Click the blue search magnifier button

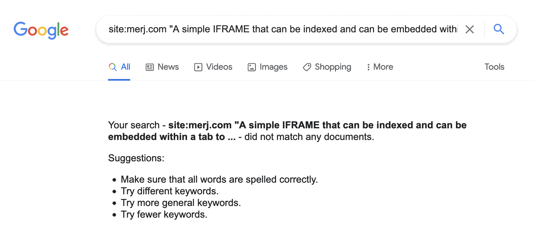pyautogui.click(x=499, y=29)
